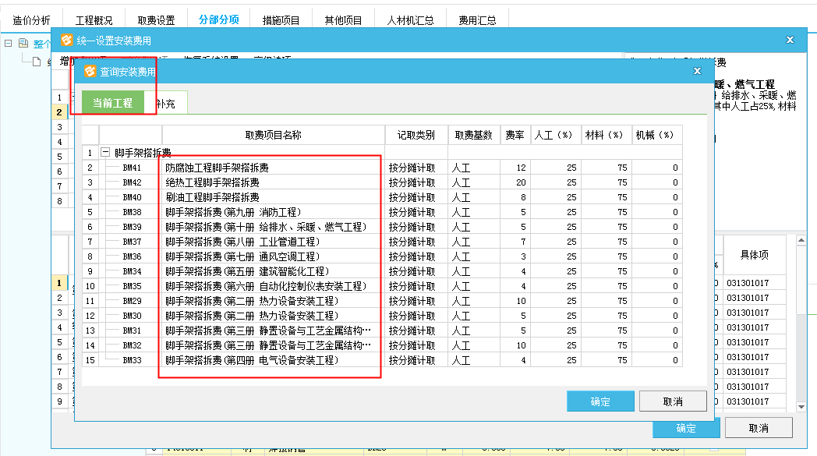Close the 统一设置安装费用 dialog
Image resolution: width=817 pixels, height=456 pixels.
790,40
